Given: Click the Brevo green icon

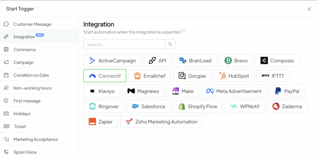Looking at the screenshot, I should tap(228, 61).
